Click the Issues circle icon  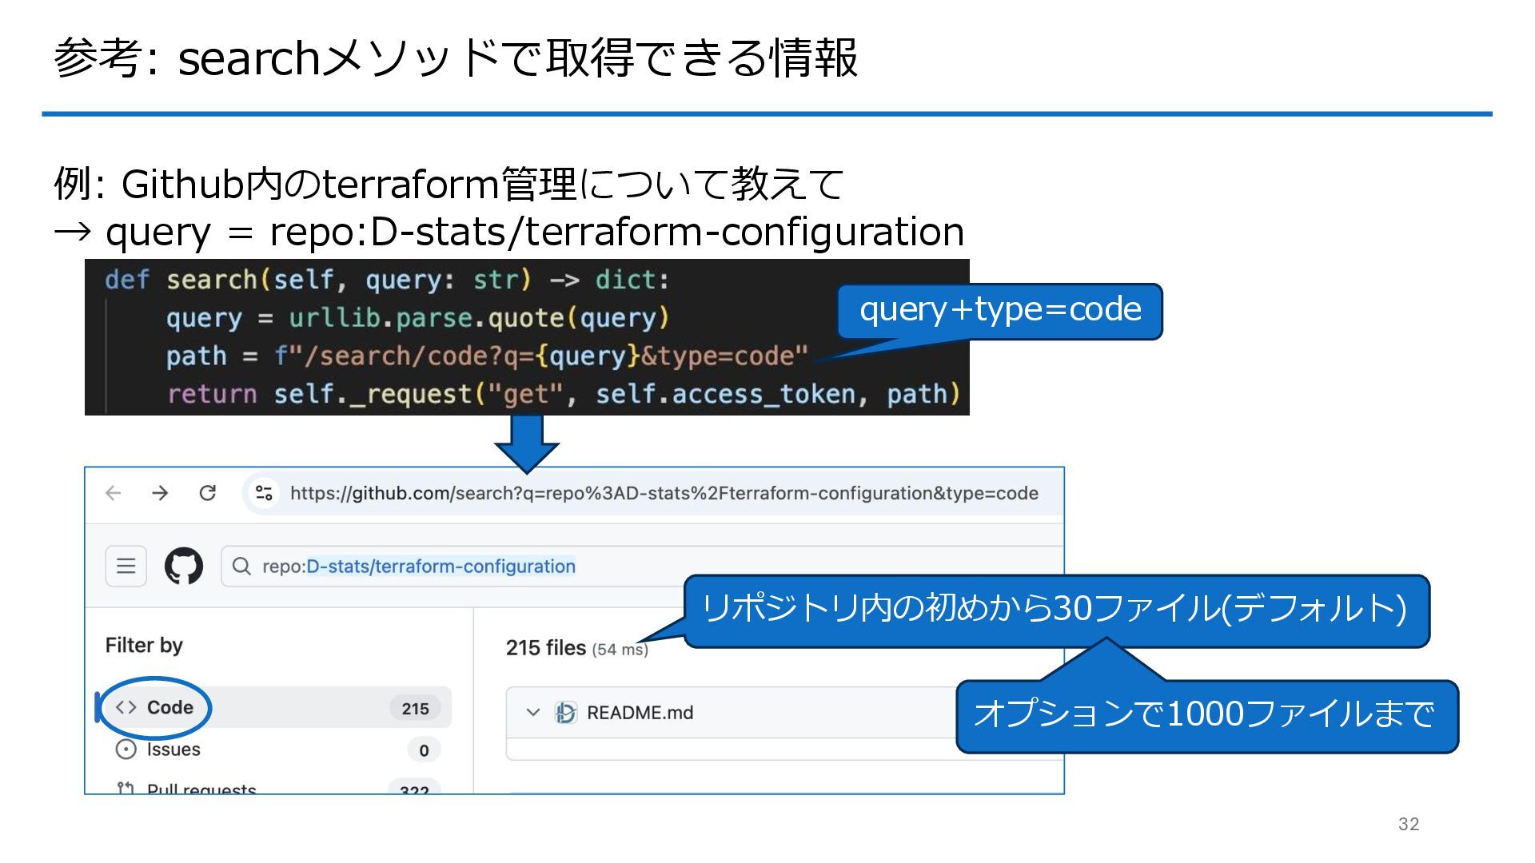click(126, 750)
